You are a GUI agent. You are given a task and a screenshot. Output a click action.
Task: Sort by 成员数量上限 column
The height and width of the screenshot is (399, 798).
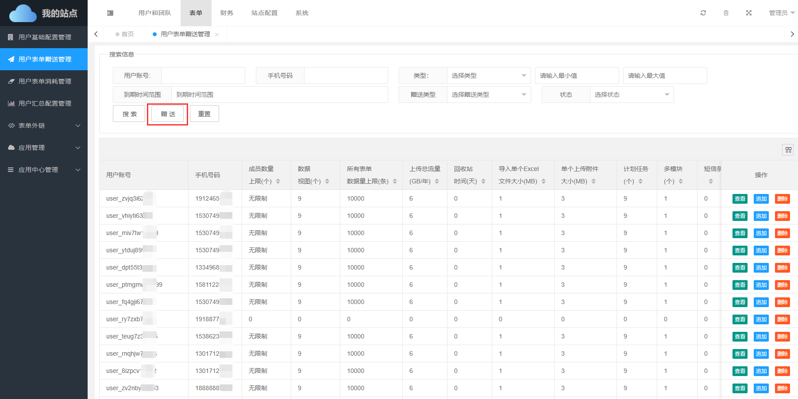pos(278,181)
